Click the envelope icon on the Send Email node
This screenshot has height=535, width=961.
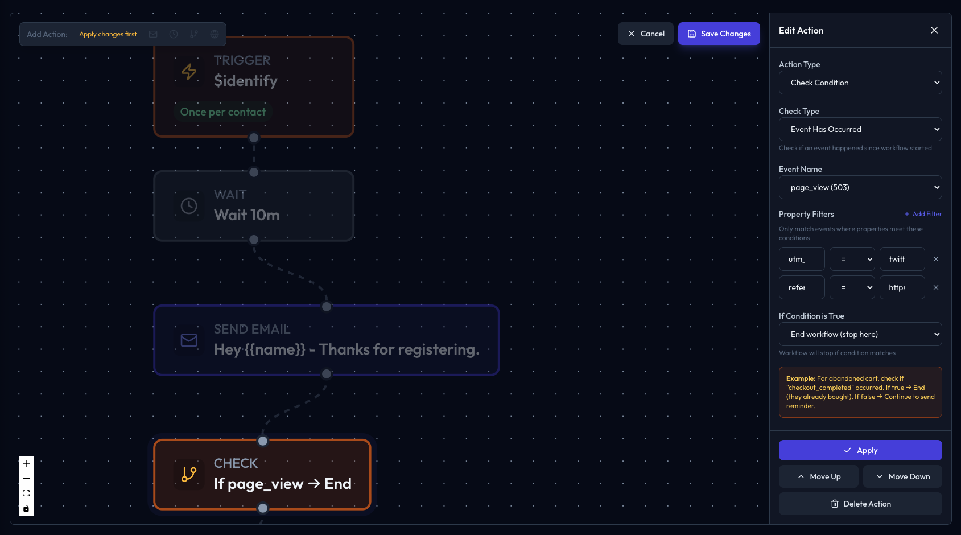pos(189,340)
